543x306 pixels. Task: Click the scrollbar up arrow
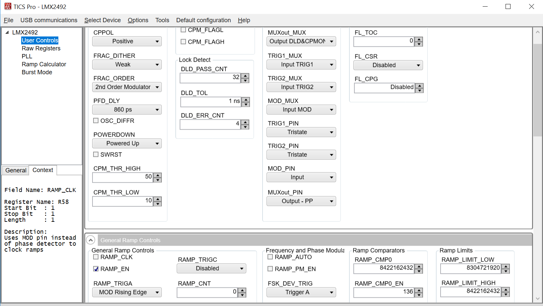pos(538,32)
